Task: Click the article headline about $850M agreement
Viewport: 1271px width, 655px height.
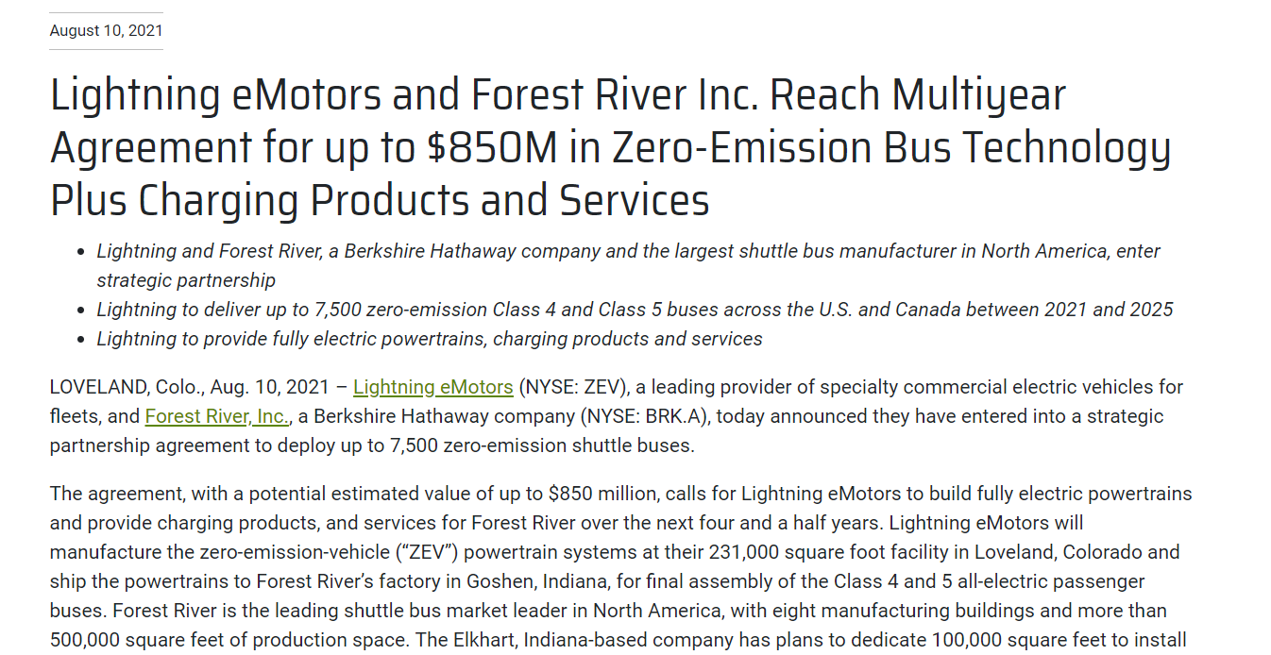Action: click(x=609, y=148)
